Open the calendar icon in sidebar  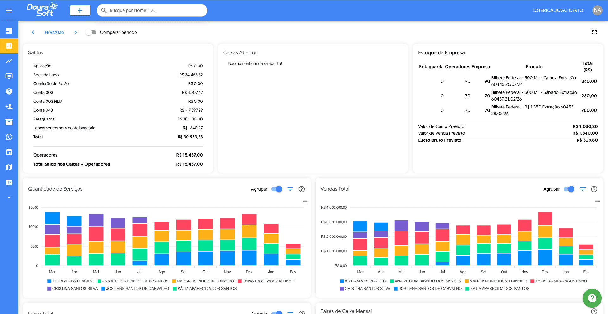coord(9,152)
